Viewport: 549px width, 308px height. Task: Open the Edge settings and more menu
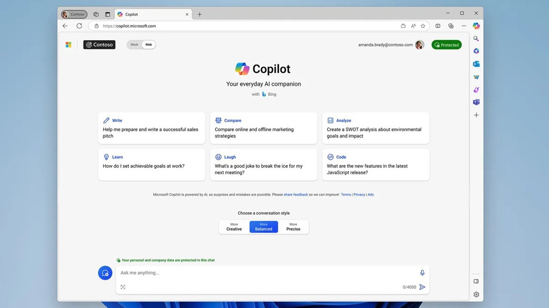464,26
